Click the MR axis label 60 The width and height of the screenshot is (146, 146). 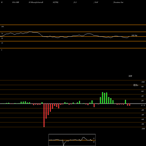[142, 91]
